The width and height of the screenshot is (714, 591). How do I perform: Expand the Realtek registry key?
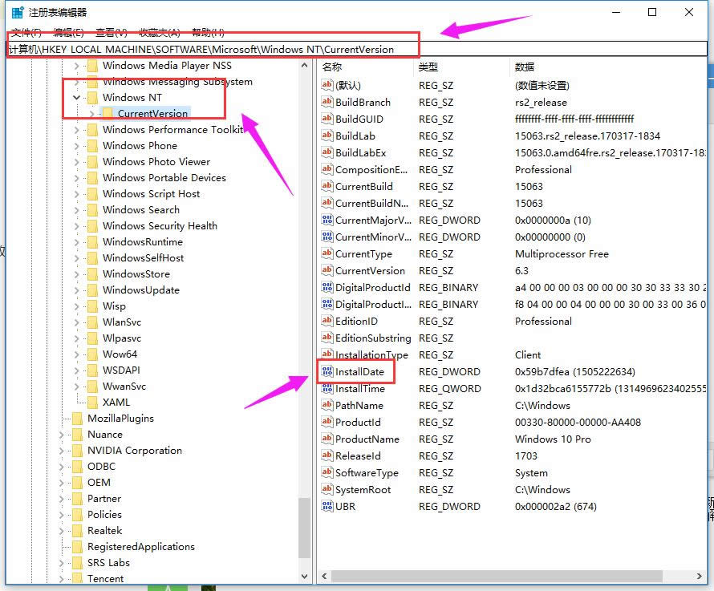pyautogui.click(x=62, y=531)
